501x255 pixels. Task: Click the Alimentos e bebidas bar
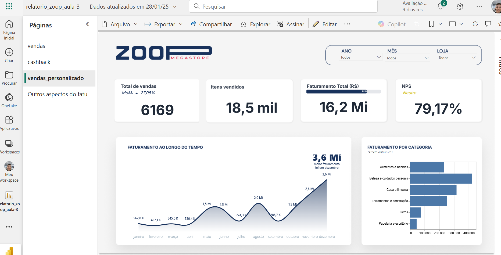(x=427, y=167)
